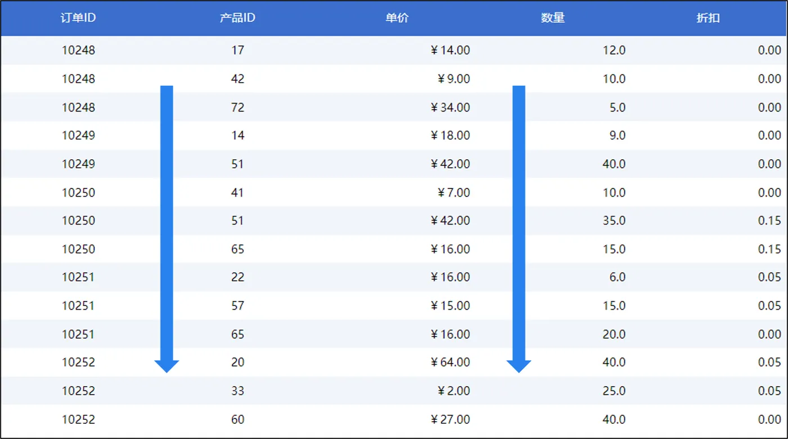This screenshot has height=439, width=788.
Task: Click the unit price "¥15.00"
Action: point(450,306)
